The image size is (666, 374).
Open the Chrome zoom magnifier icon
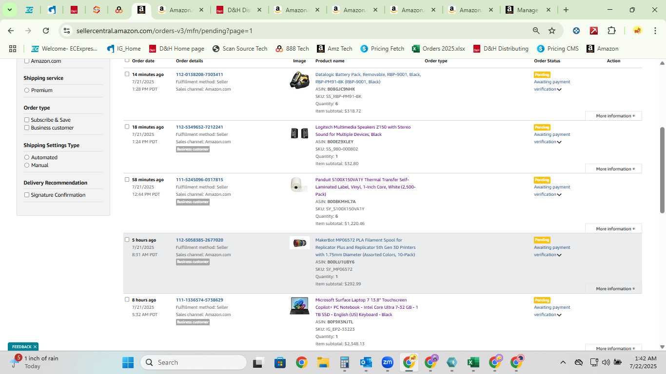(536, 31)
